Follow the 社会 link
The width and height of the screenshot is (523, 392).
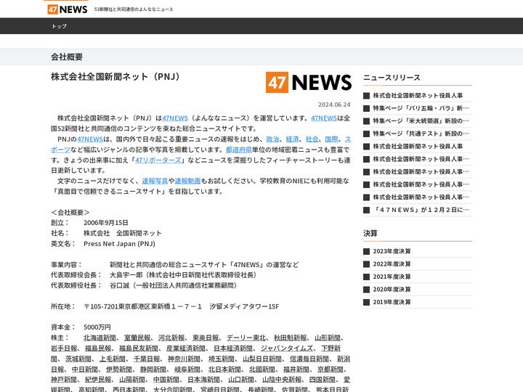312,139
